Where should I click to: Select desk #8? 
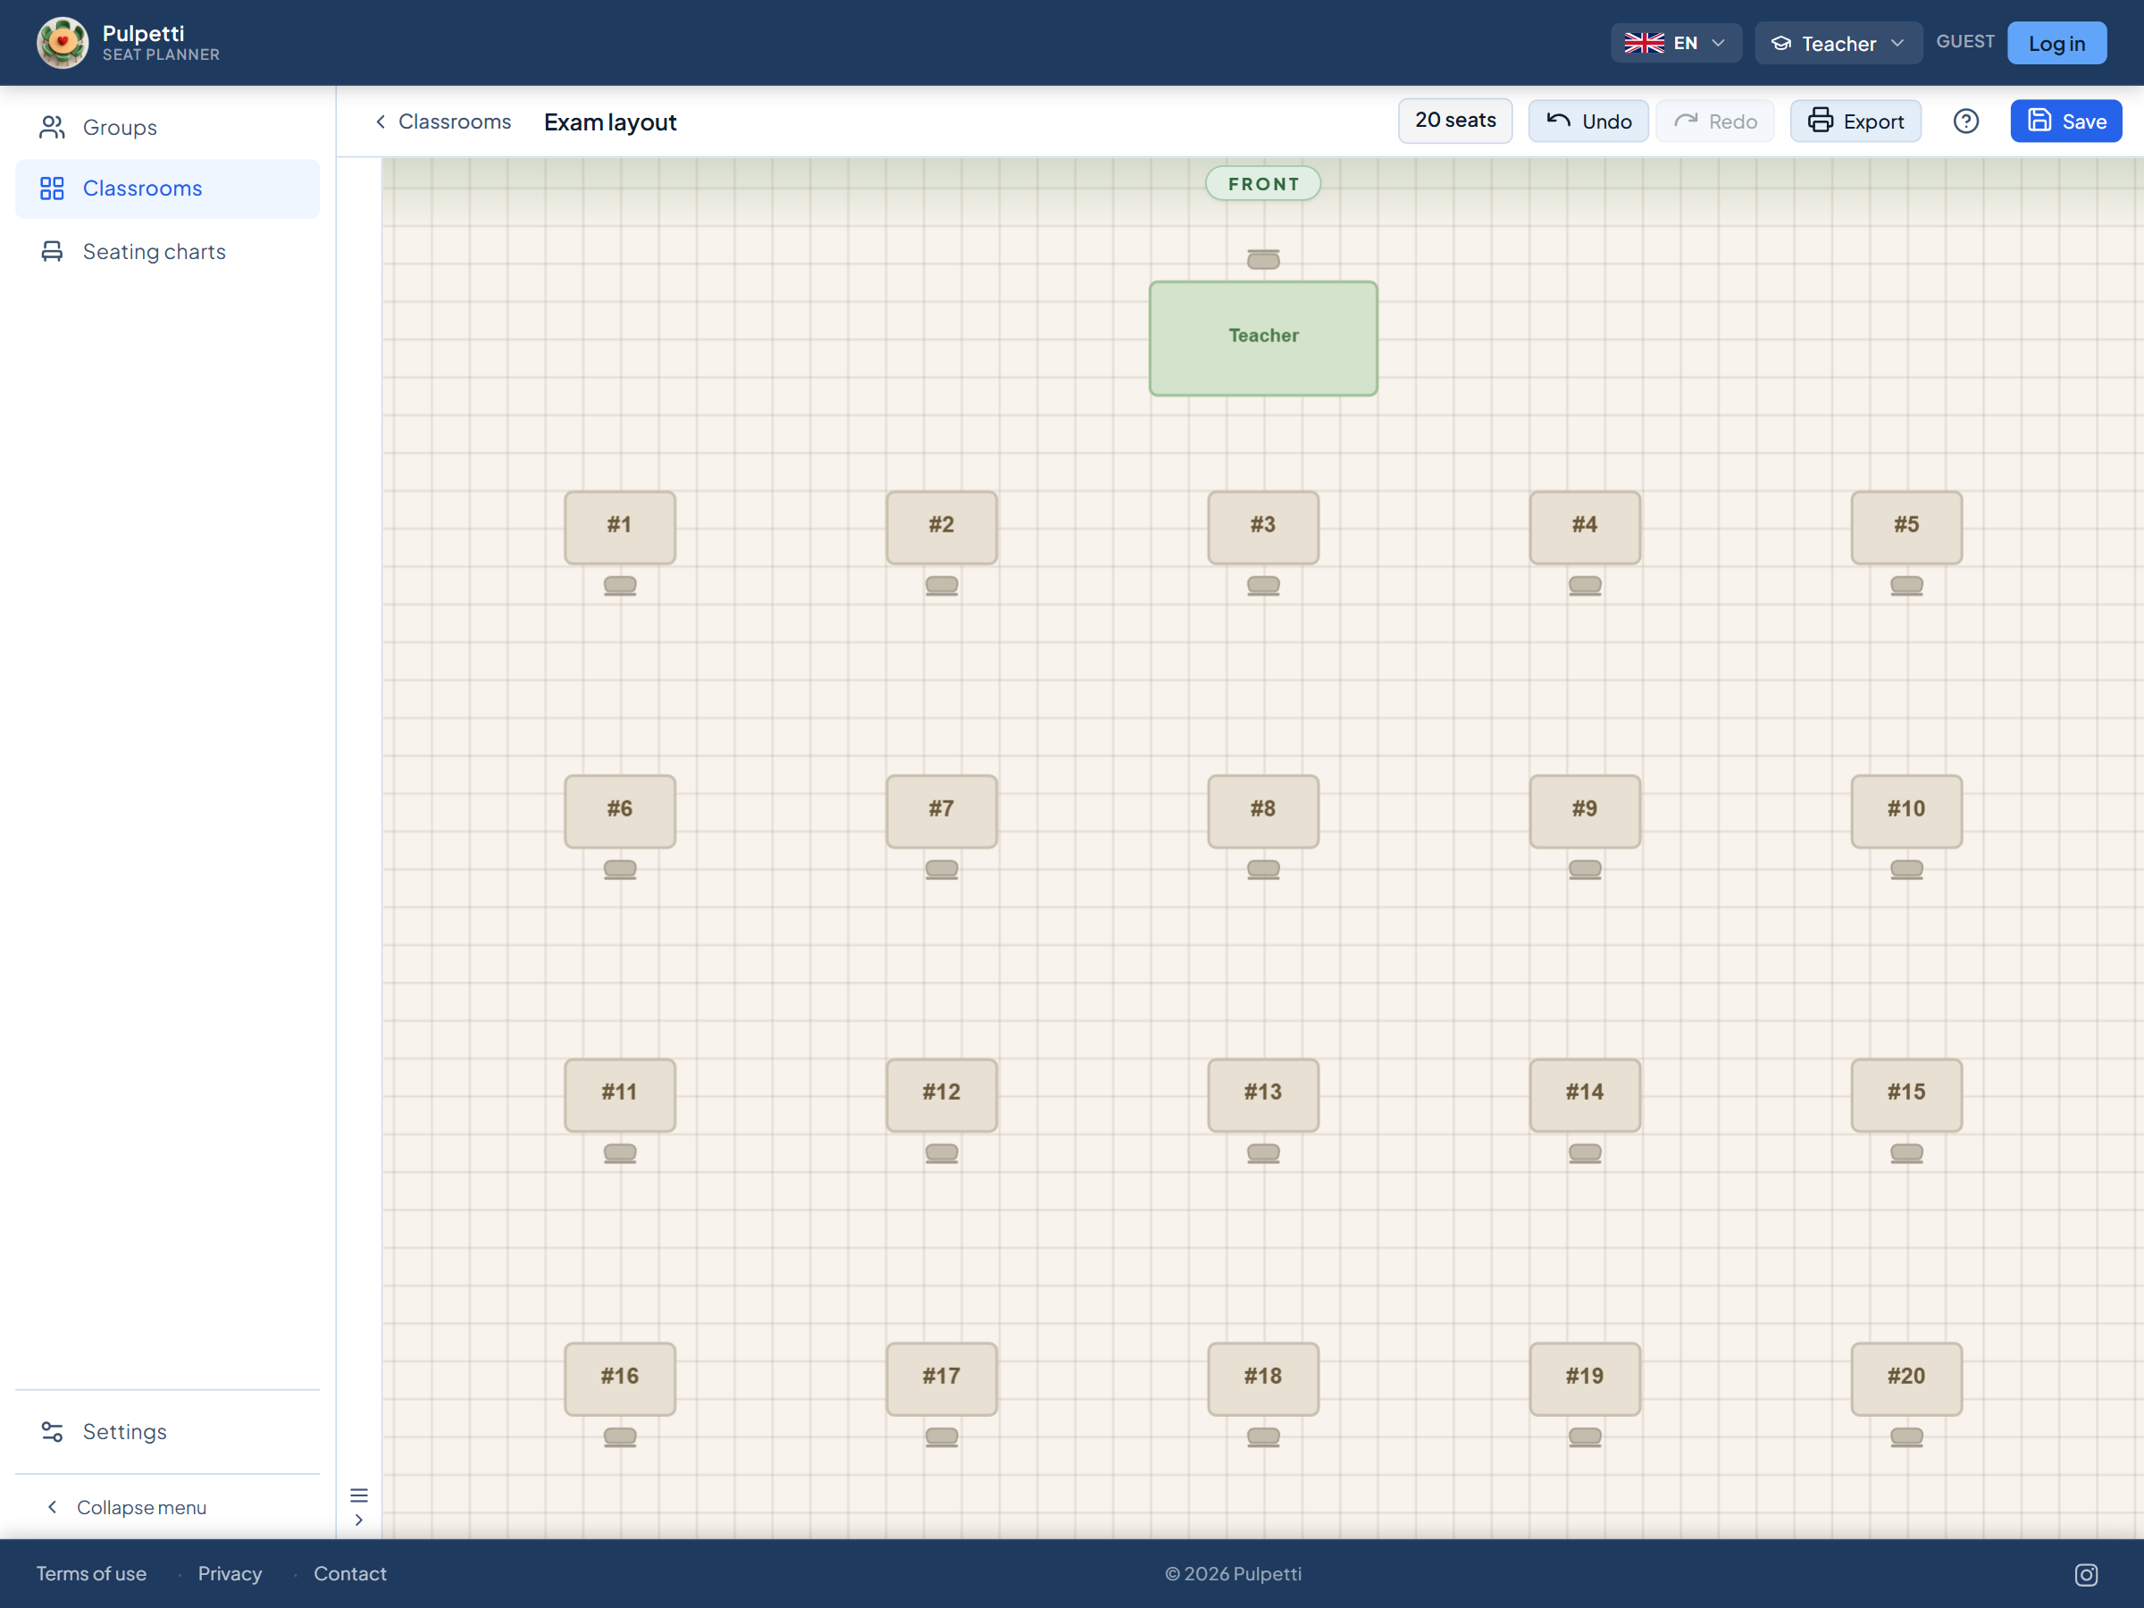[1263, 811]
